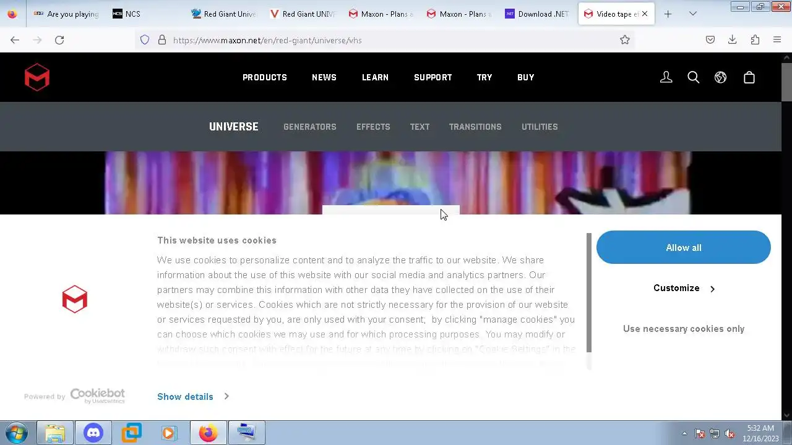The image size is (792, 445).
Task: Open the Firefox downloads arrow icon
Action: point(732,40)
